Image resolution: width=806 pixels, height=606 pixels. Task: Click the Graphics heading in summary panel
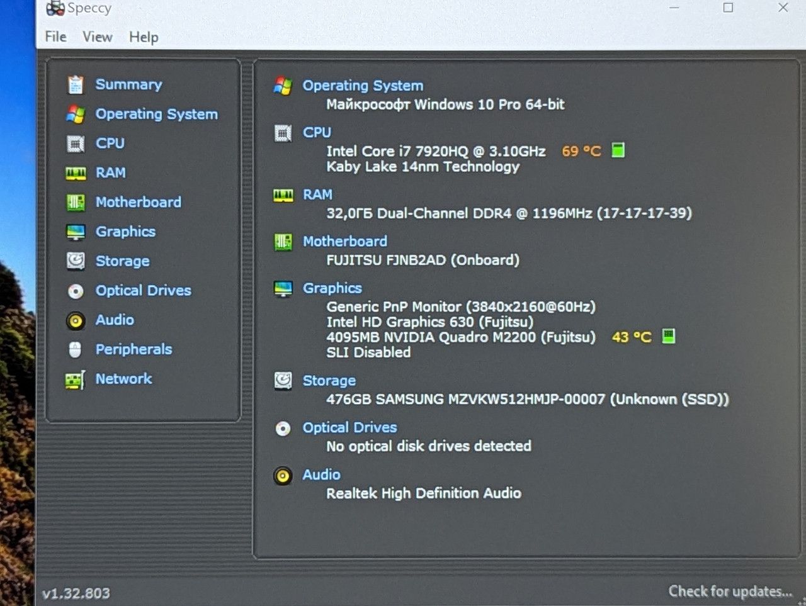332,288
